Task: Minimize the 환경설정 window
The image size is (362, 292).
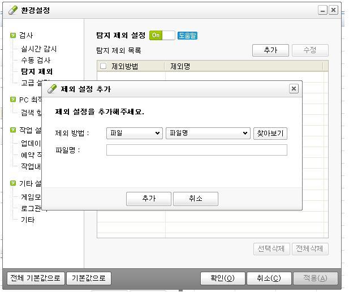Action: tap(322, 10)
